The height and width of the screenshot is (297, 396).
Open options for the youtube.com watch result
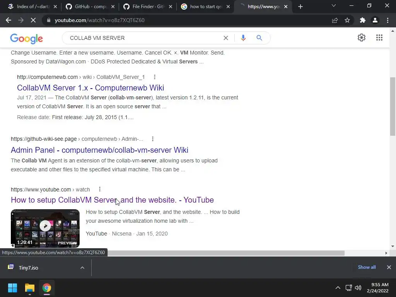coord(100,189)
